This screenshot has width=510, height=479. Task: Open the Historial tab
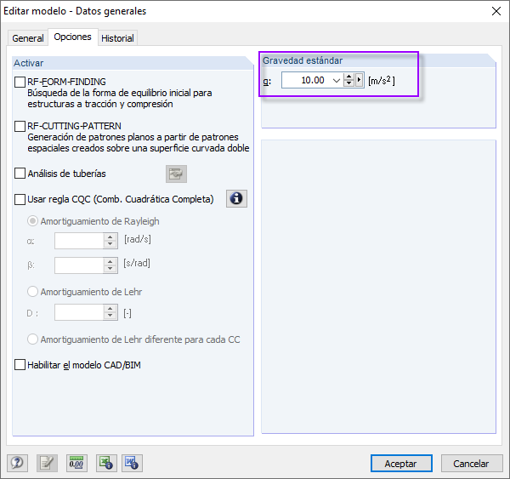[117, 38]
